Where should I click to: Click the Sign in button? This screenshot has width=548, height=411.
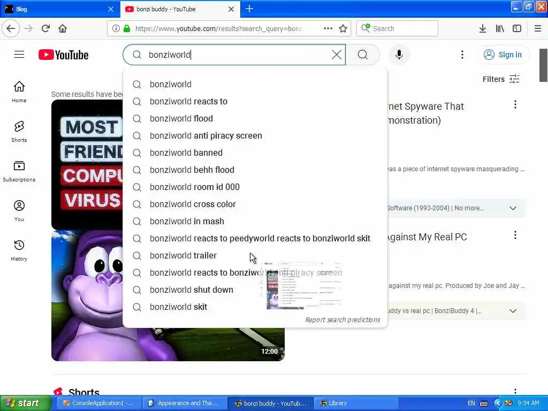pos(503,55)
